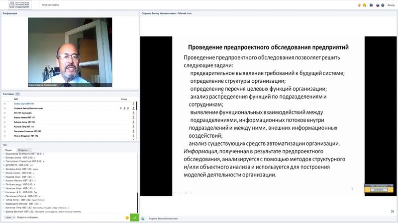Select participant Бабанов Артем ИВТ-183
Image resolution: width=398 pixels, height=223 pixels.
(24, 122)
